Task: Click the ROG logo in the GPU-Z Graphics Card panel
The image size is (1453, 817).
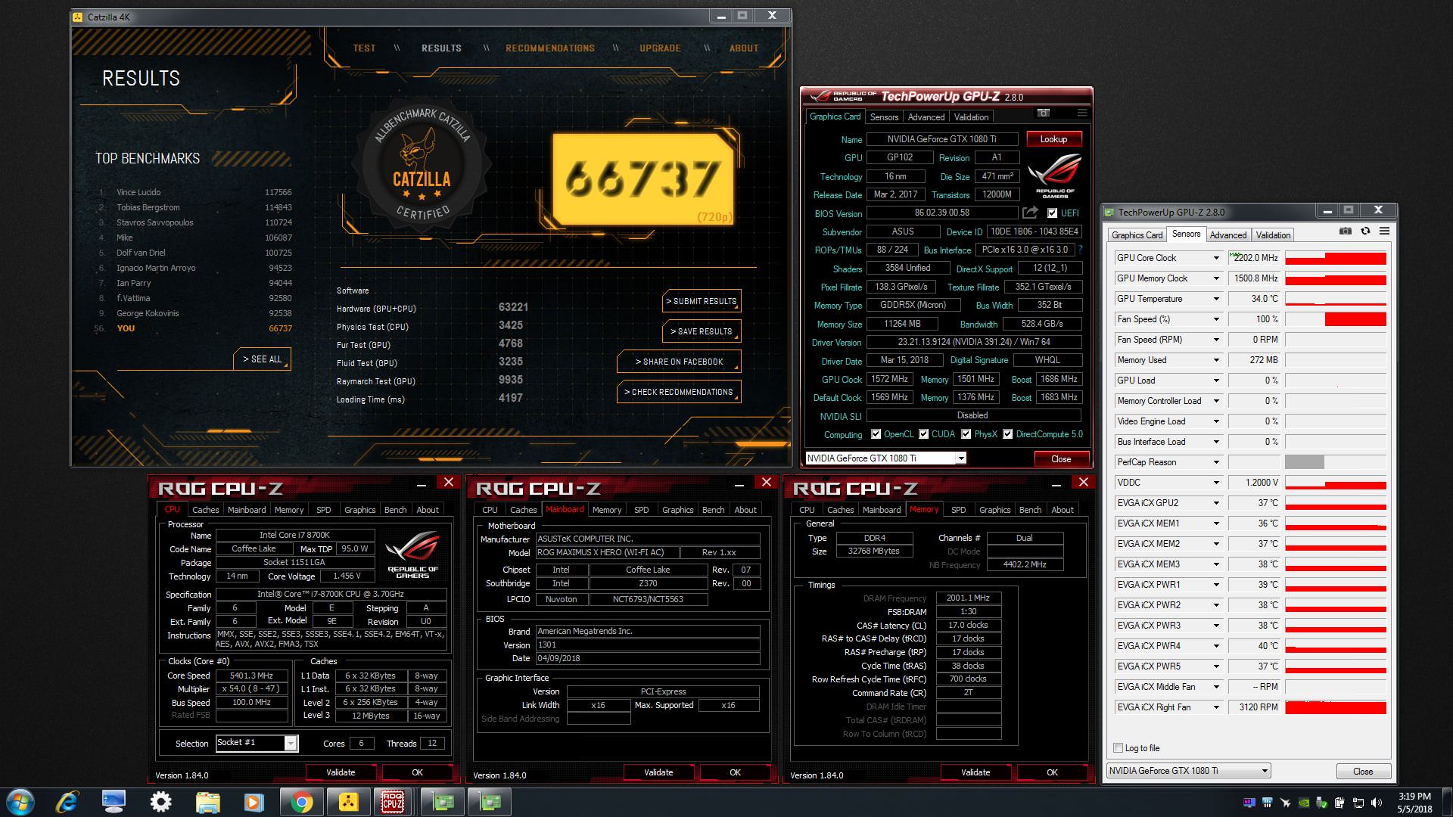Action: (x=1055, y=176)
